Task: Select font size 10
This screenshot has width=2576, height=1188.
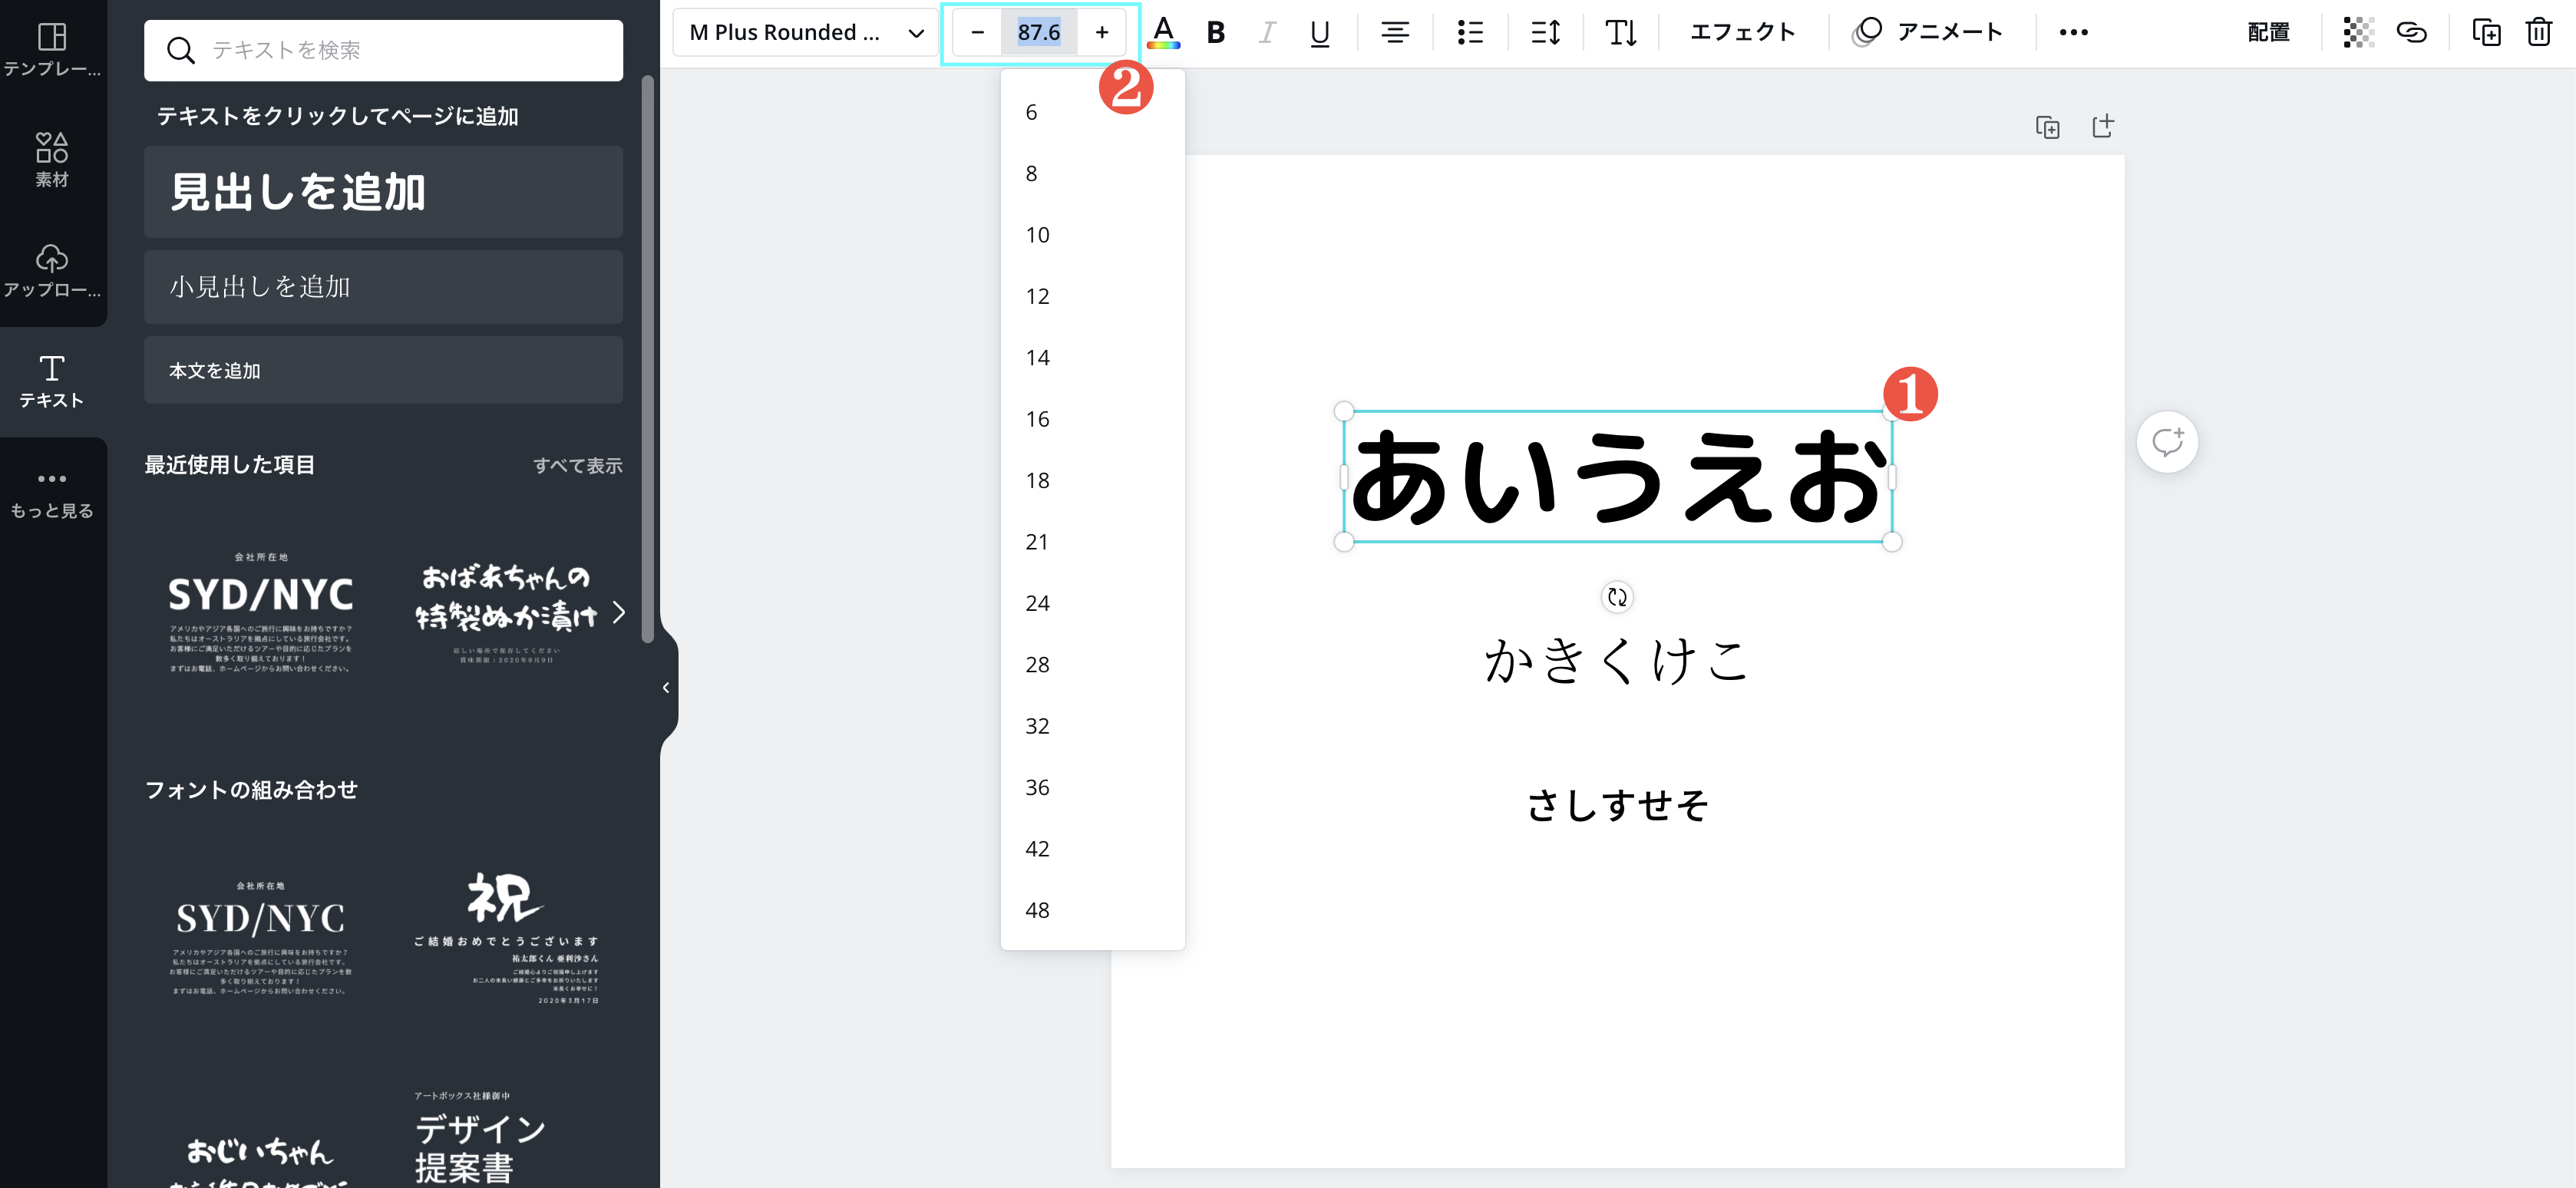Action: coord(1092,235)
